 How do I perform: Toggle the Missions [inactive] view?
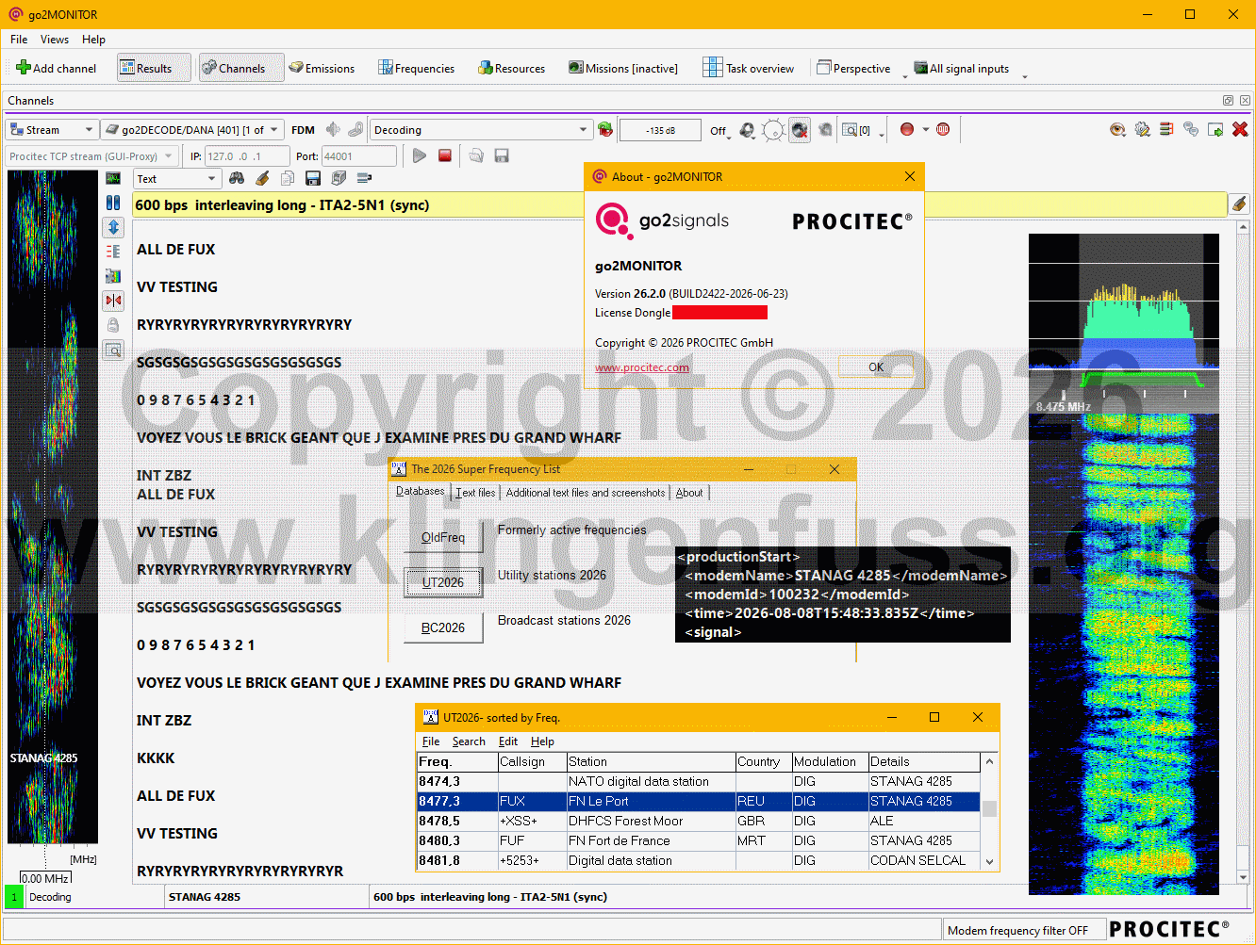[623, 68]
